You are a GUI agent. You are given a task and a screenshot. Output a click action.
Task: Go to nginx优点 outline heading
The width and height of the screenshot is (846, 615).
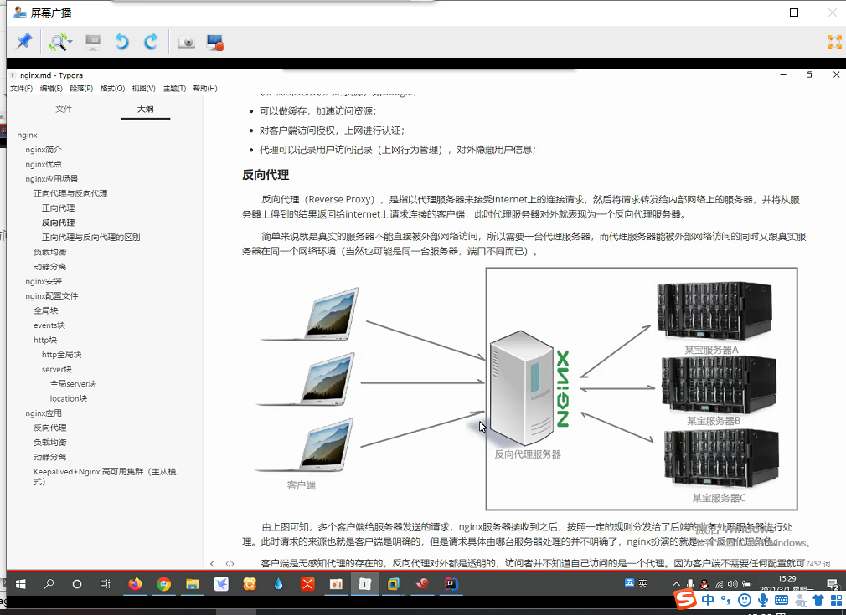pos(44,164)
